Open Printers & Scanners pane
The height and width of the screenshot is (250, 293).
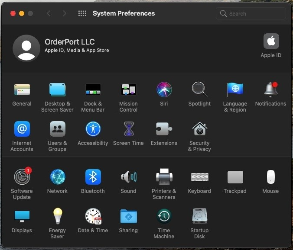pyautogui.click(x=164, y=177)
